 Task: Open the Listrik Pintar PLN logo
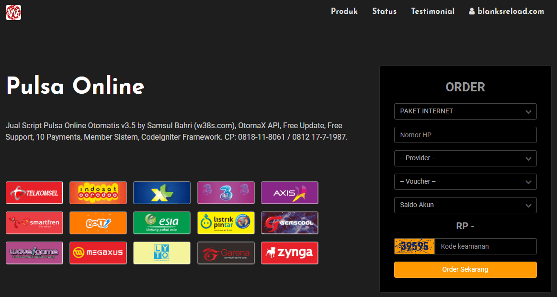(x=226, y=223)
